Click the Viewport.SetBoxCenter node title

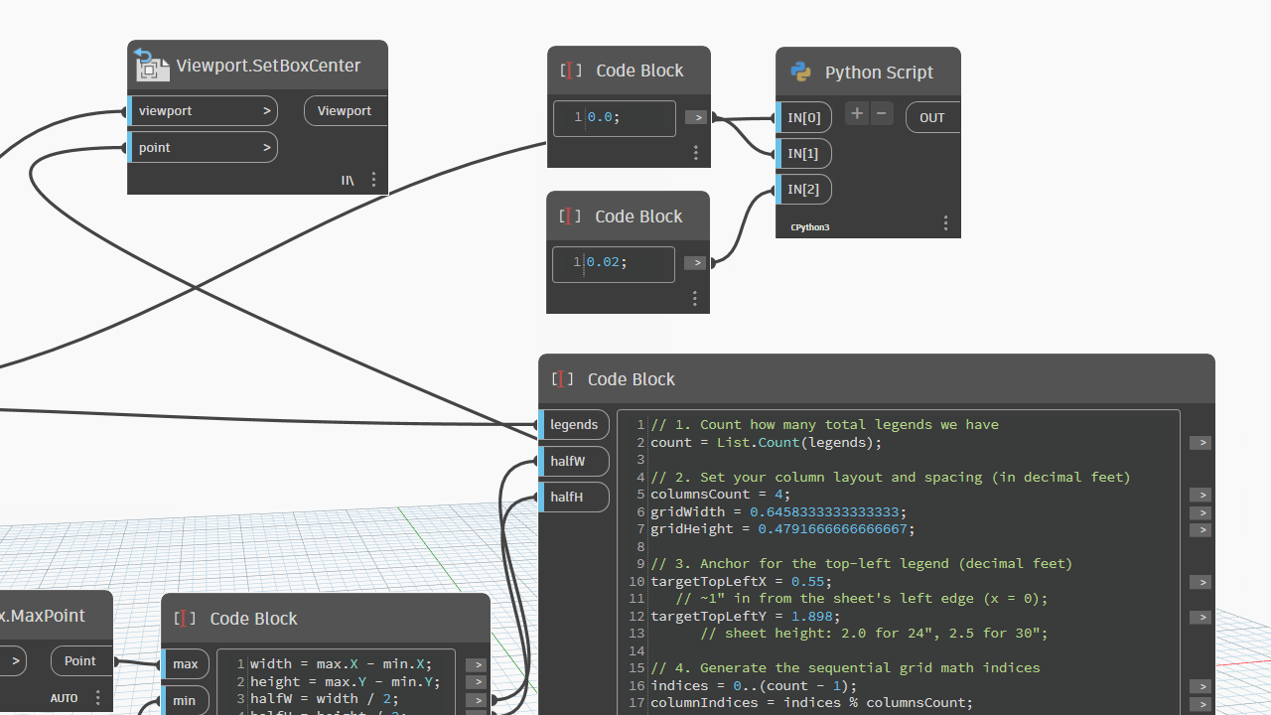pyautogui.click(x=268, y=66)
